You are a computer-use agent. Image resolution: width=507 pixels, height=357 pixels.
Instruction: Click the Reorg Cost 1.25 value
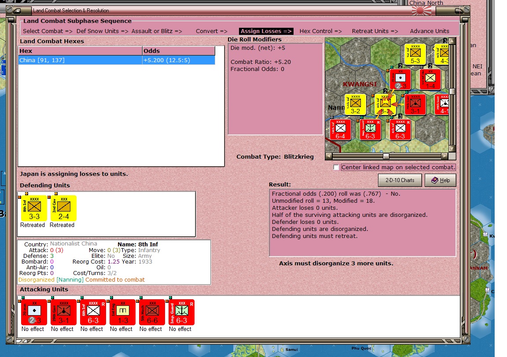(114, 262)
